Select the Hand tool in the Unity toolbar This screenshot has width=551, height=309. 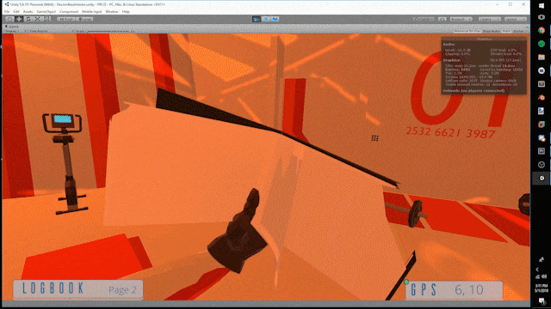pyautogui.click(x=10, y=19)
